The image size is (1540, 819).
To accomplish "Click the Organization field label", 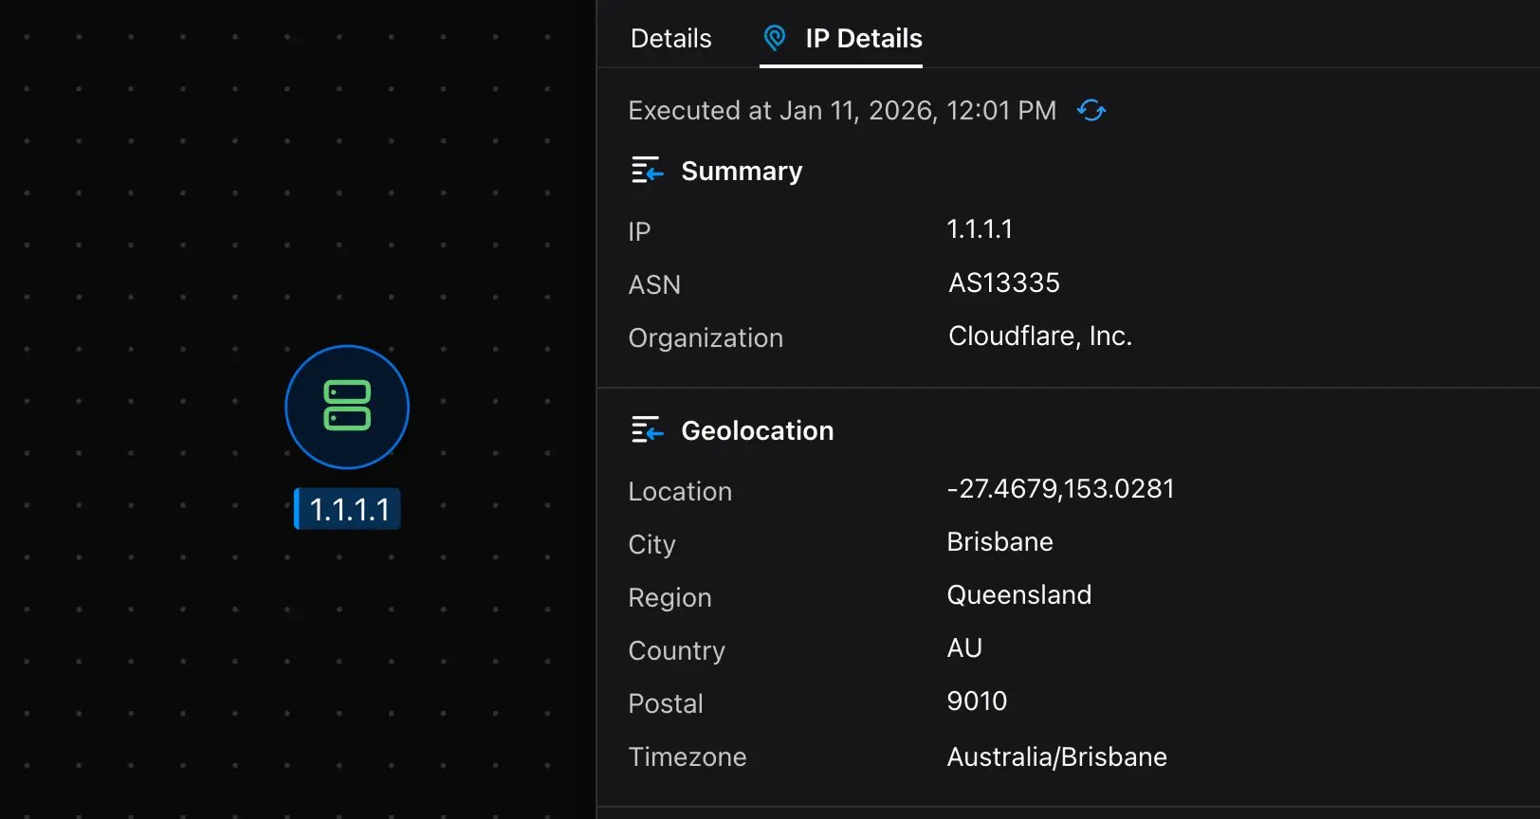I will (706, 337).
